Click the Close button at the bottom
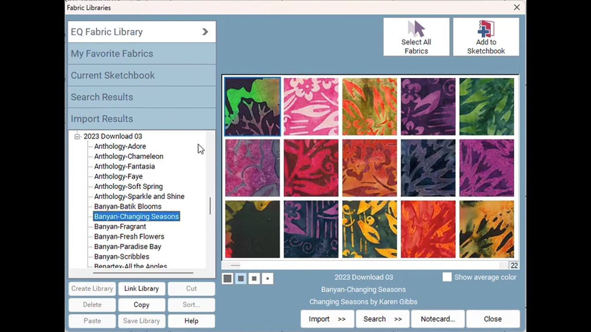The width and height of the screenshot is (591, 332). pos(493,319)
